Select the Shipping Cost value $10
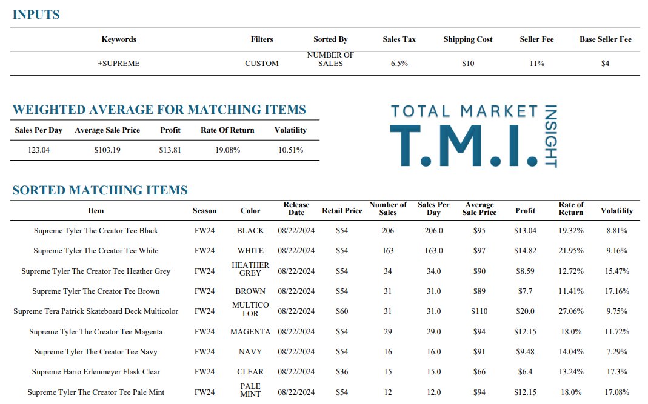 [x=467, y=63]
